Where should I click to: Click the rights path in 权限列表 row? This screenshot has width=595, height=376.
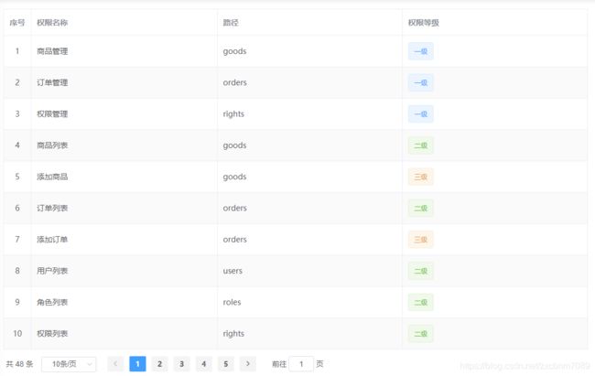233,334
